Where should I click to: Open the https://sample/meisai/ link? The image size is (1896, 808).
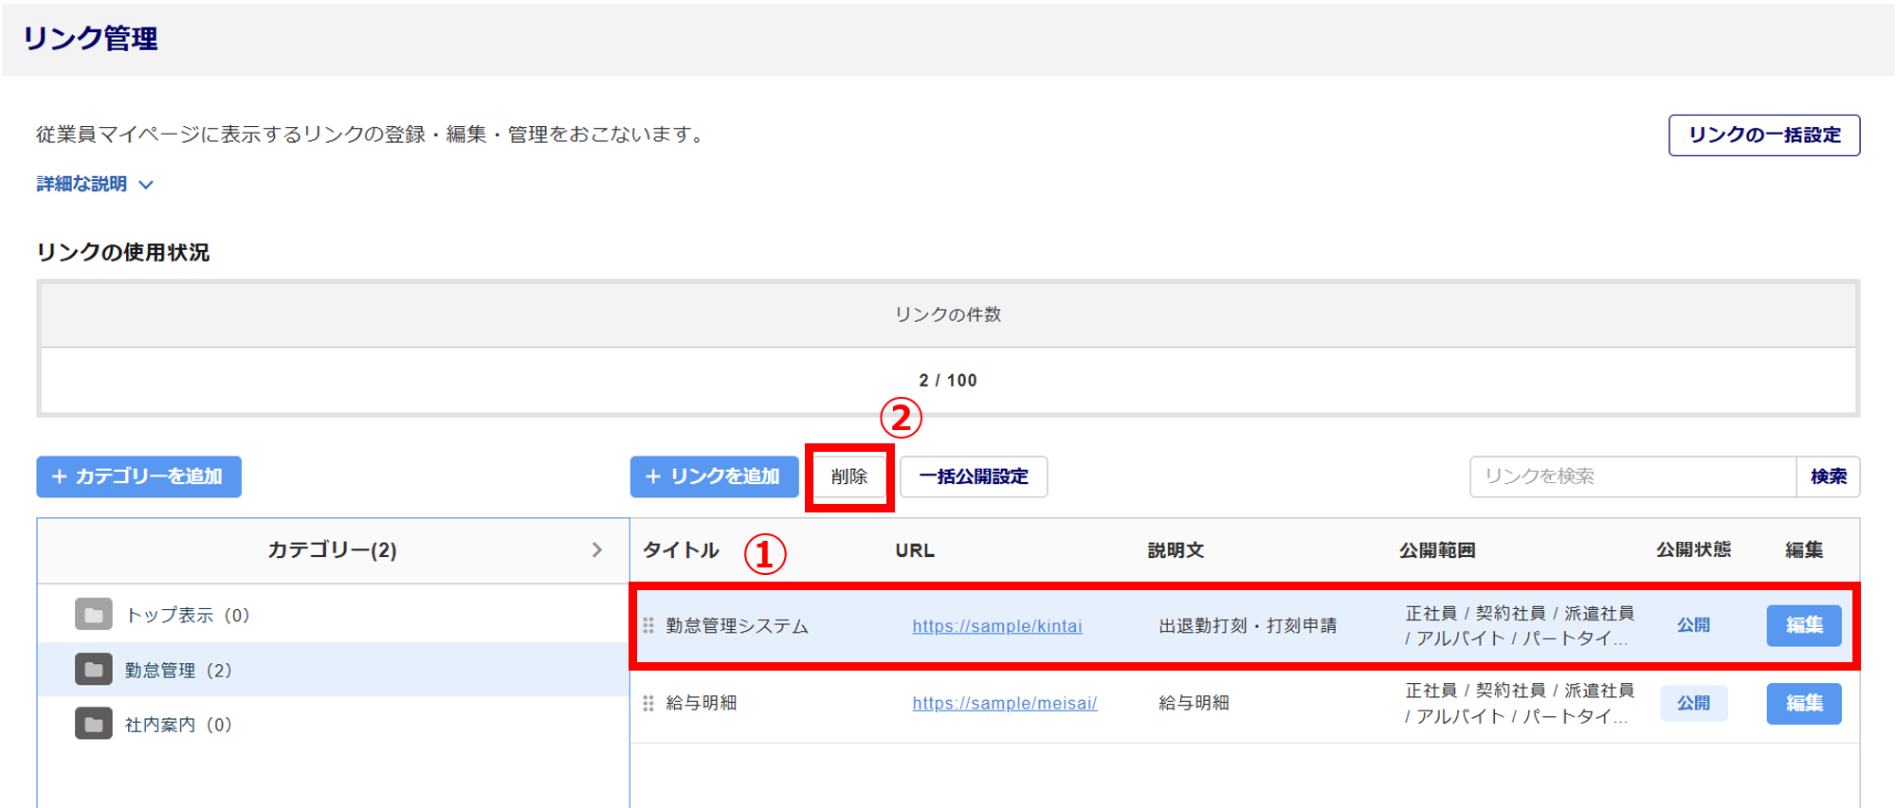(x=1005, y=704)
